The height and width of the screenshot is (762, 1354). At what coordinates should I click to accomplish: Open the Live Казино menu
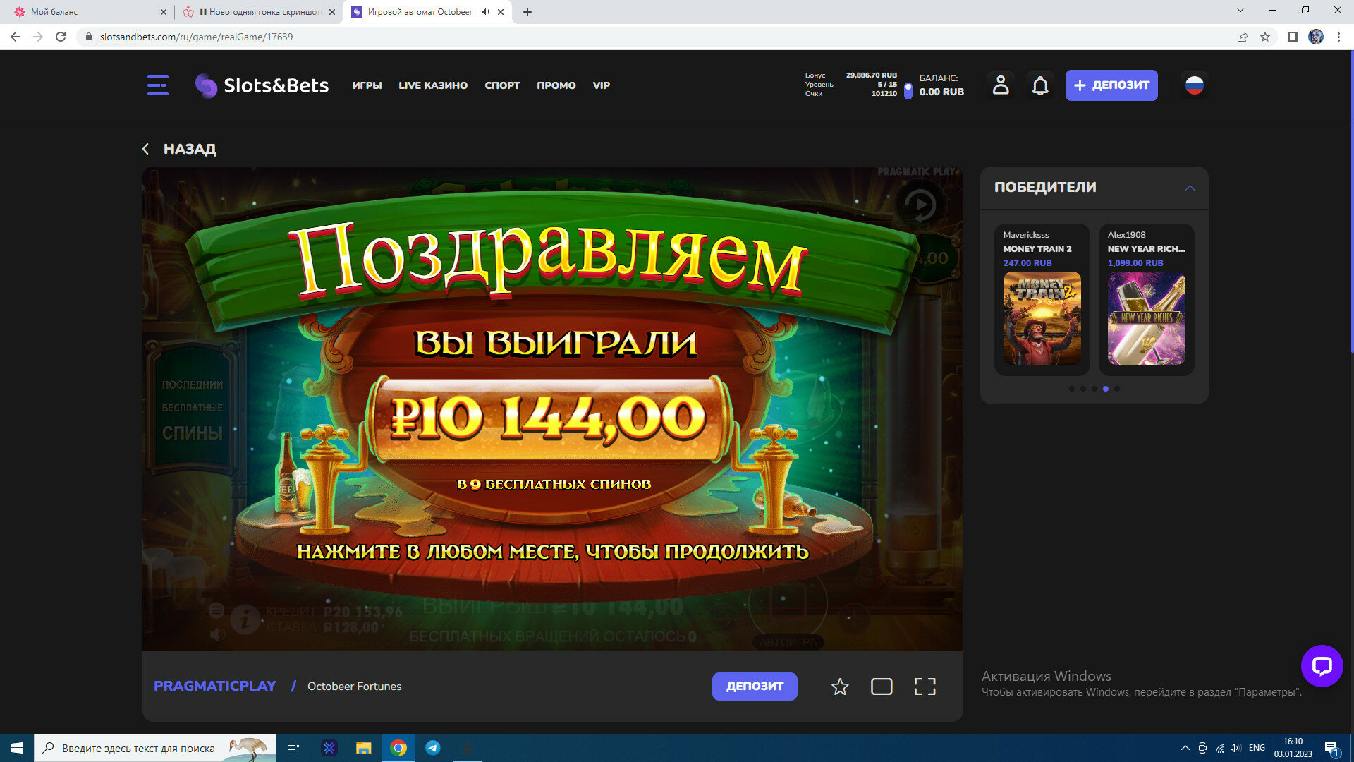pos(432,85)
